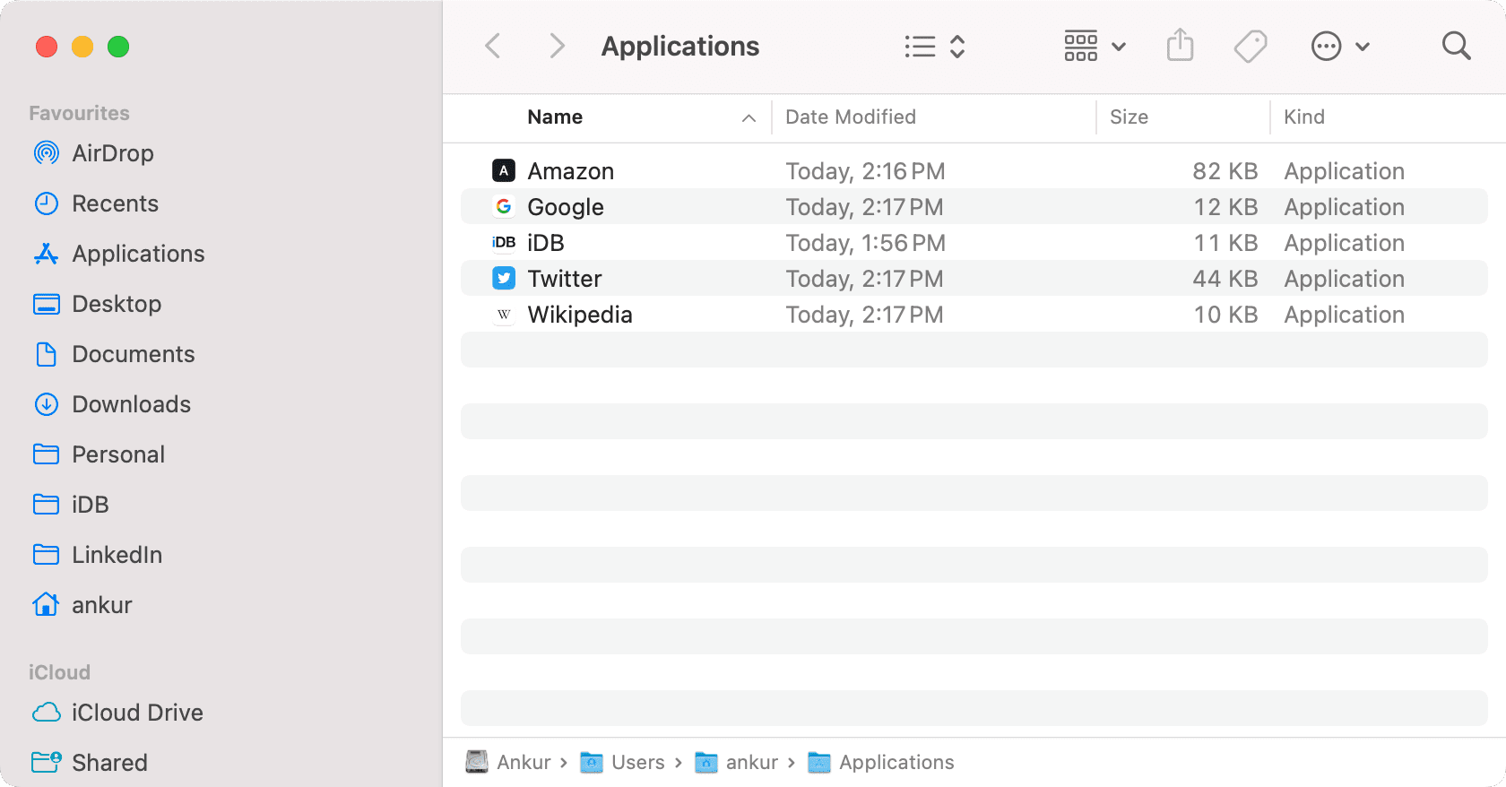Image resolution: width=1506 pixels, height=787 pixels.
Task: Click Users folder in path bar
Action: tap(622, 762)
